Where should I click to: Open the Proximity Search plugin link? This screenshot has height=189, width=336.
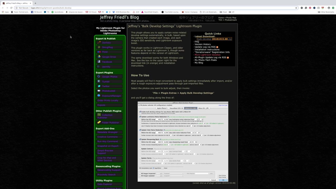tap(106, 175)
